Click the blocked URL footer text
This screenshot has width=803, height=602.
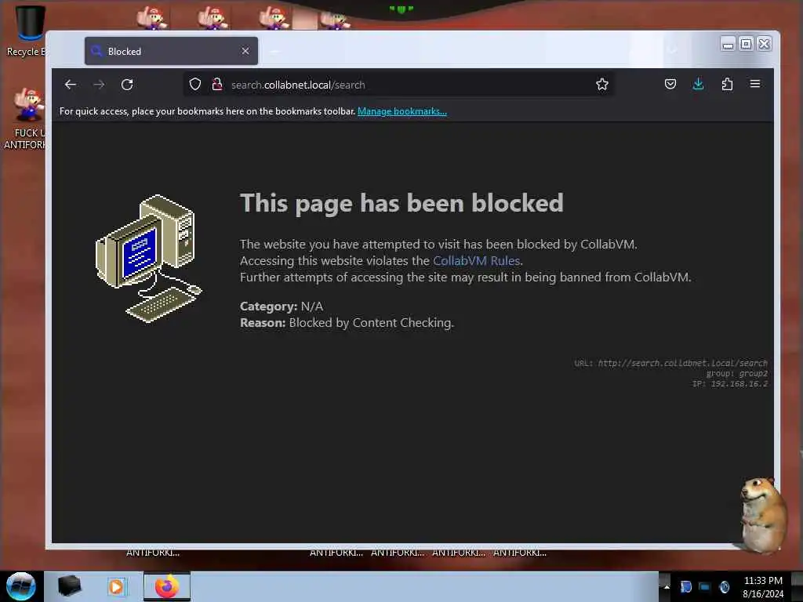[671, 363]
